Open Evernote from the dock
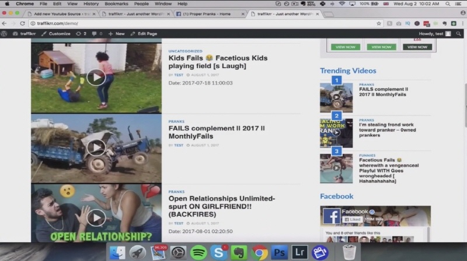Screen dimensions: 467x261 (239, 253)
